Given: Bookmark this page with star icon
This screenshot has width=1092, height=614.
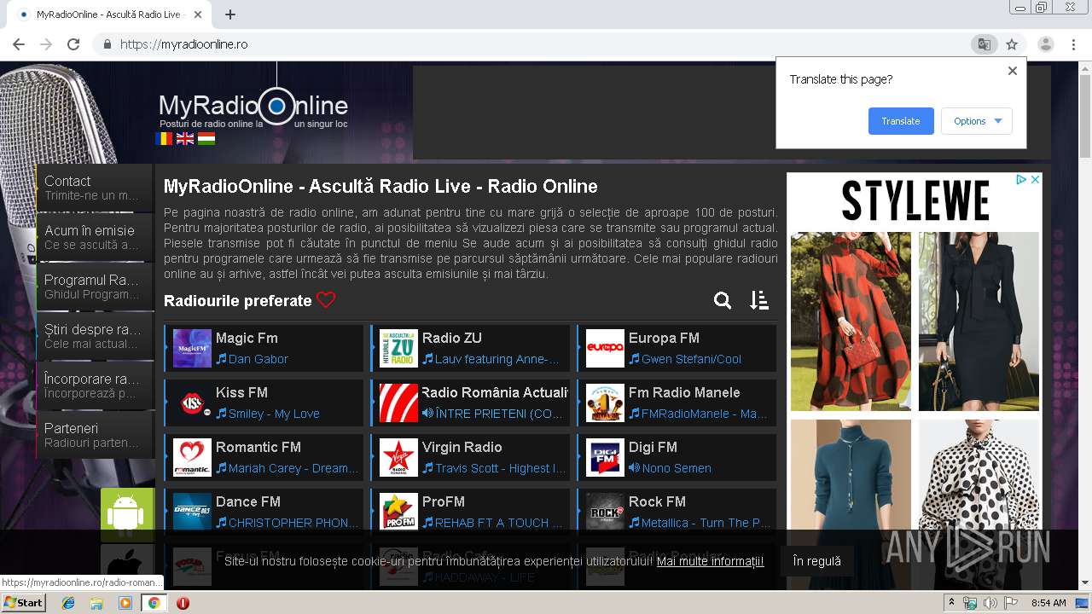Looking at the screenshot, I should pos(1012,44).
